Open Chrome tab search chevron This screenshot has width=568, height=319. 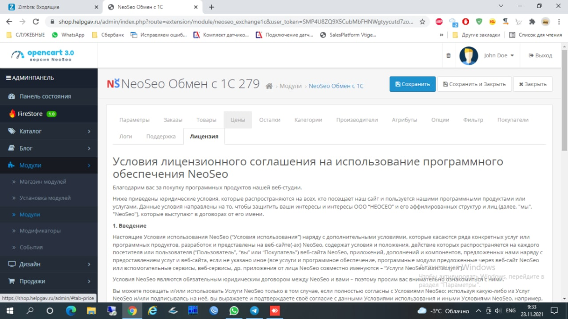coord(502,6)
